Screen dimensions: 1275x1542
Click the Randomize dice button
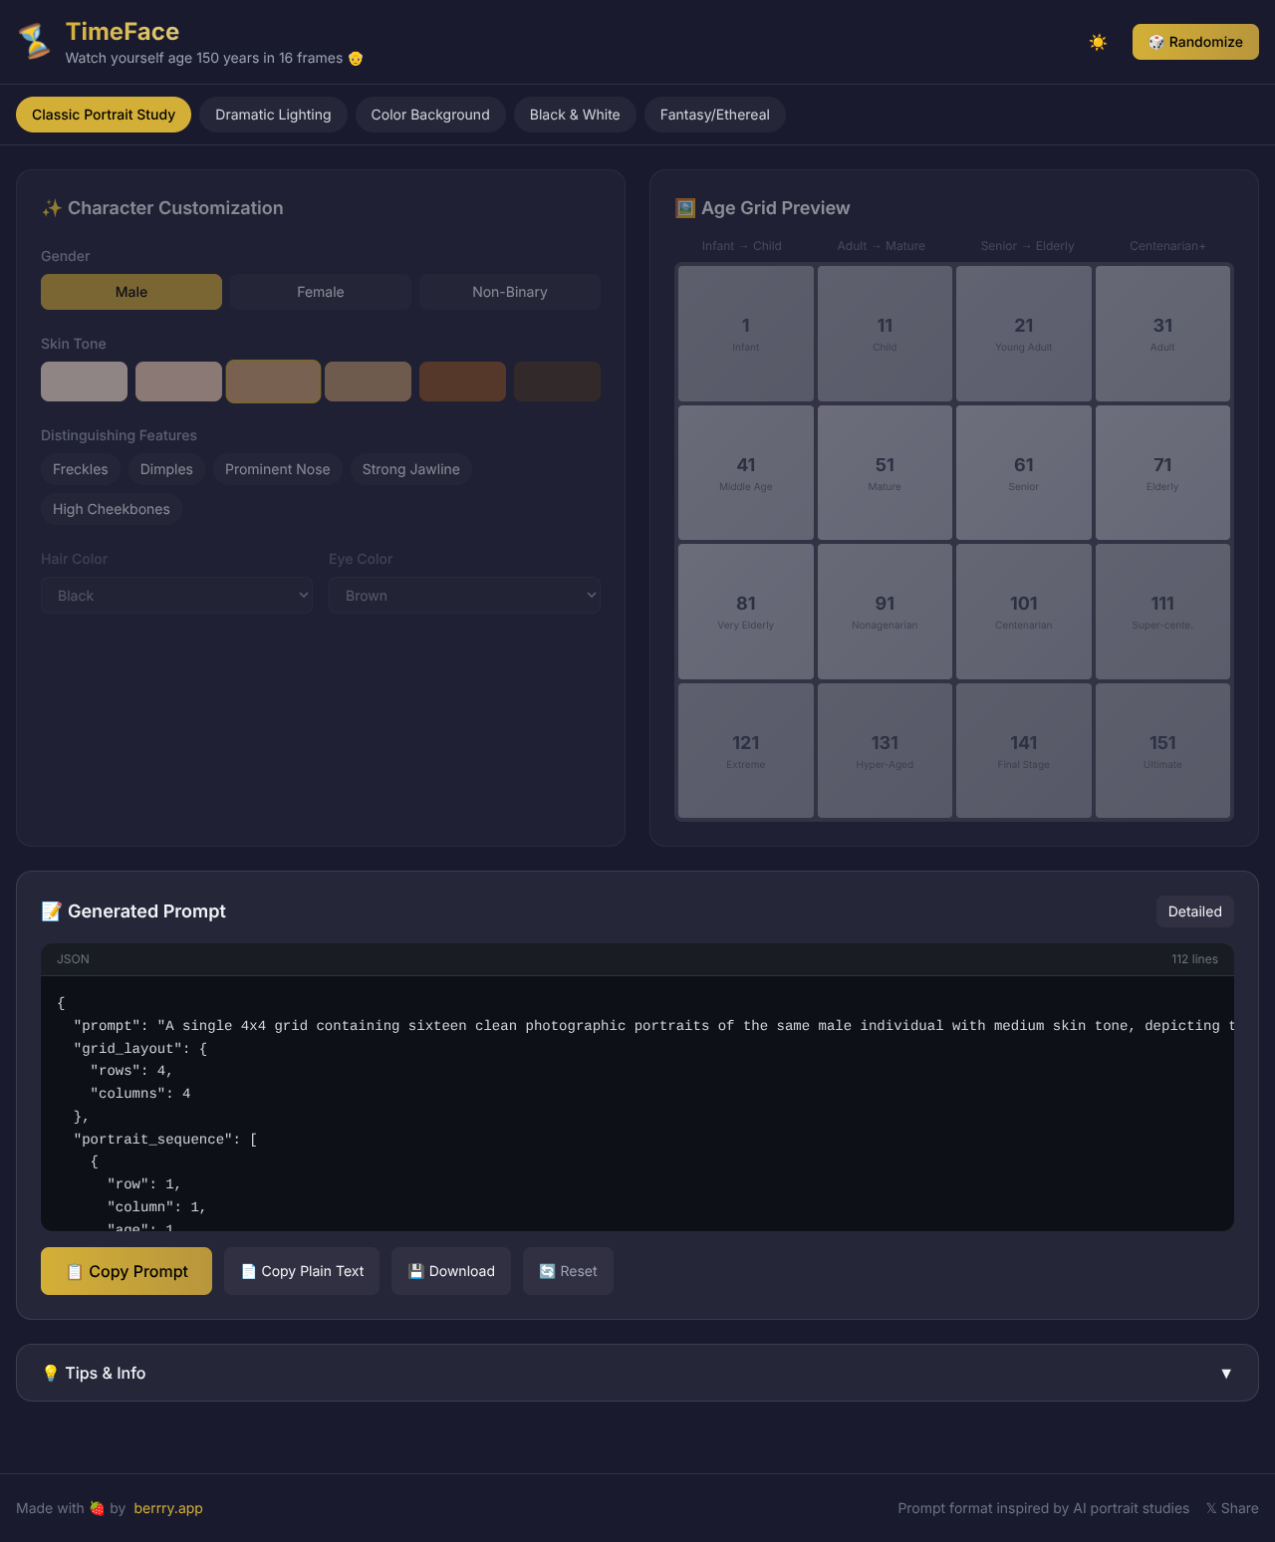[1195, 42]
